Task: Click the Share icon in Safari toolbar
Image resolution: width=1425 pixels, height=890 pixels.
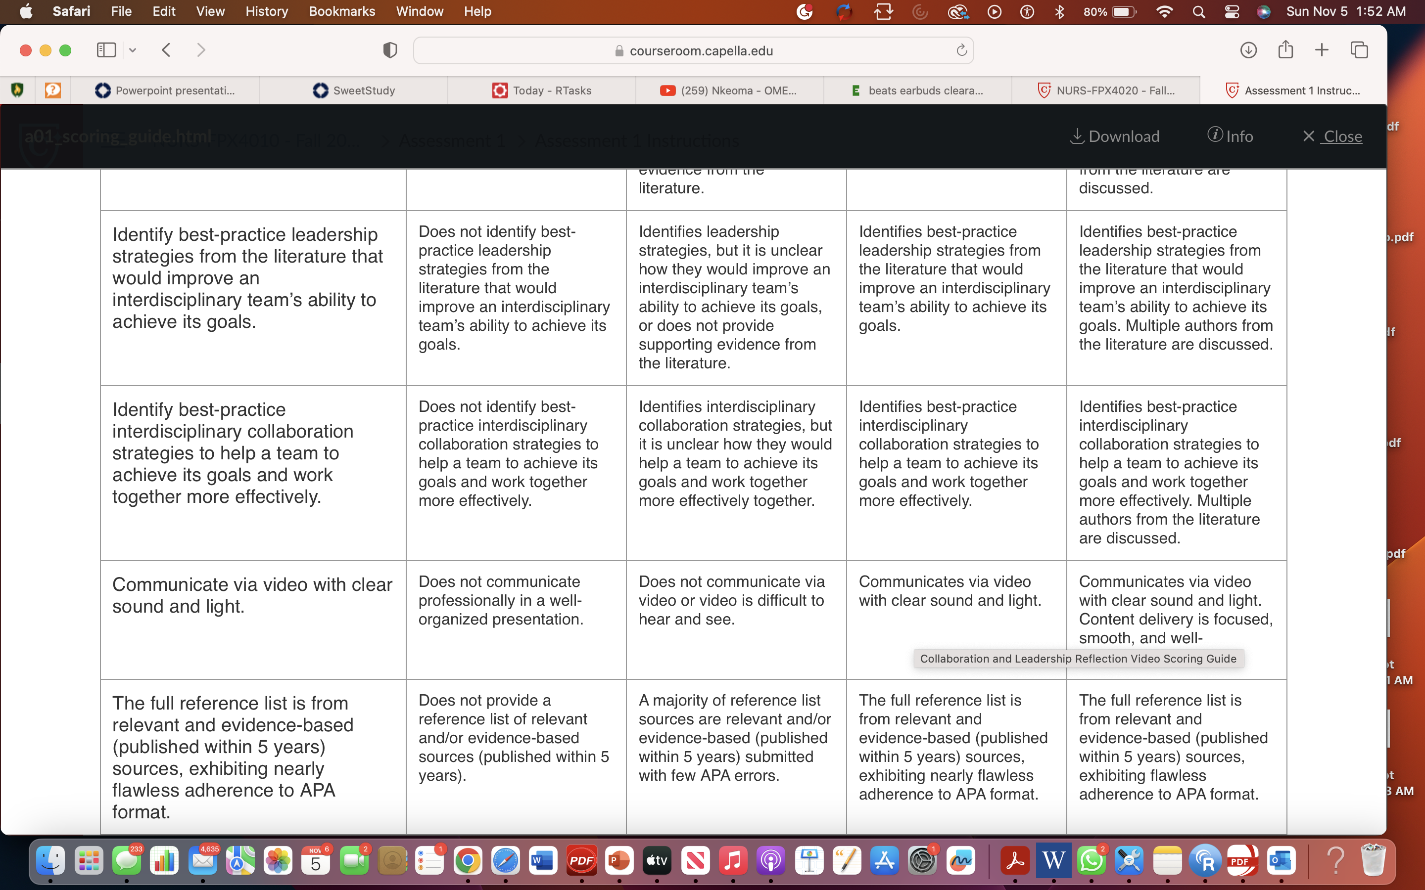Action: tap(1285, 49)
